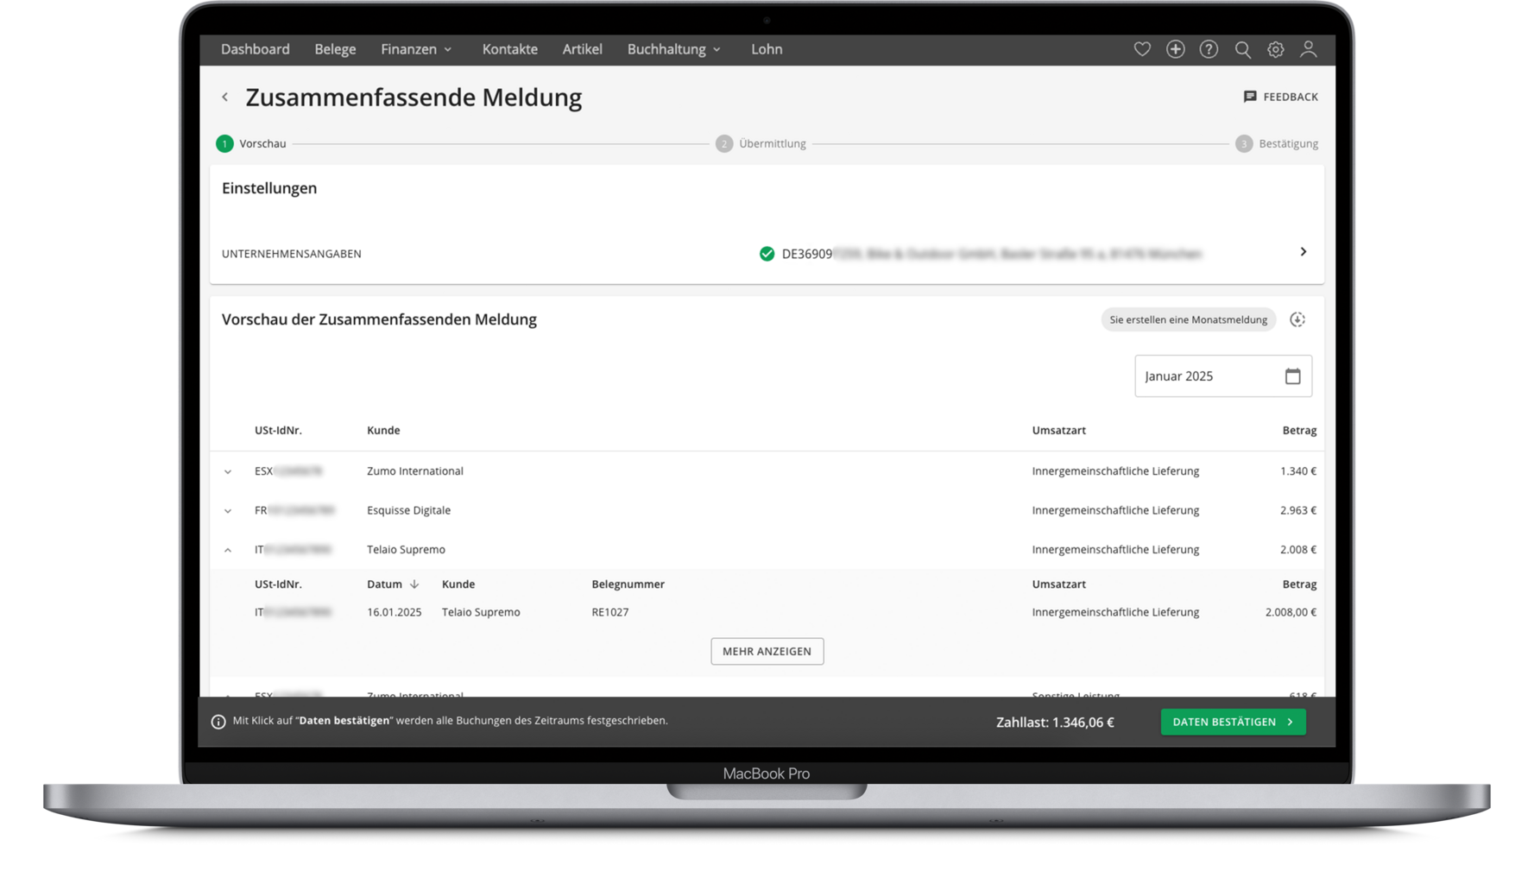This screenshot has height=884, width=1534.
Task: Open settings via the gear icon
Action: [x=1275, y=49]
